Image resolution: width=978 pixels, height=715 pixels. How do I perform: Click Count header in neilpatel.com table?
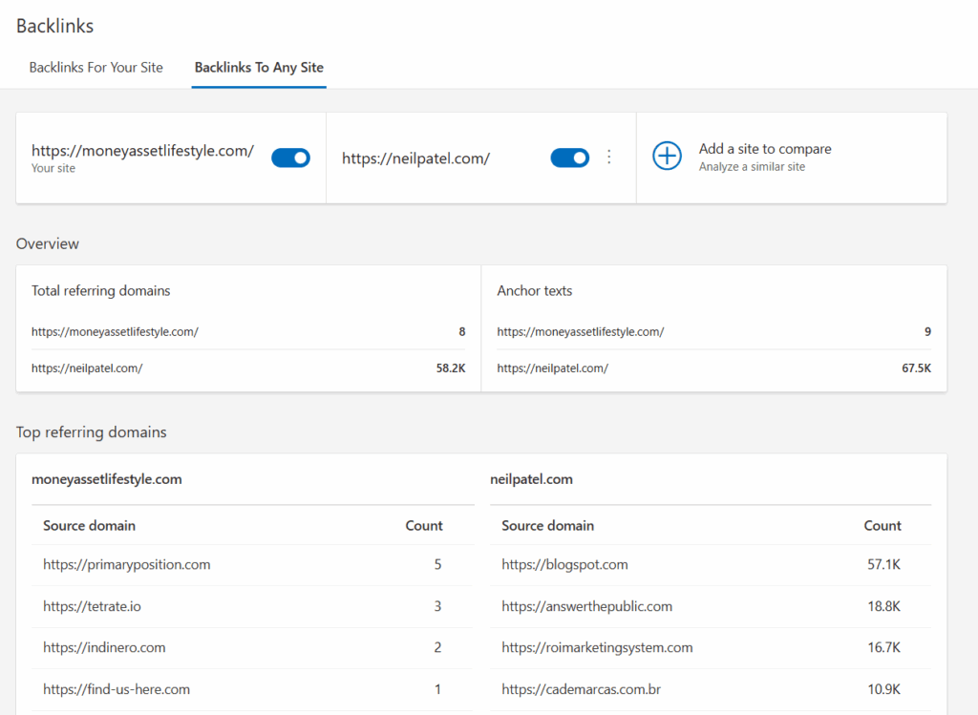point(882,525)
